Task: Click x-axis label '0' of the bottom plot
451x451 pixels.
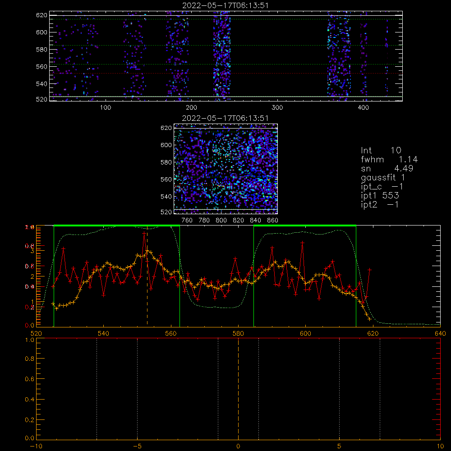Action: pyautogui.click(x=238, y=446)
